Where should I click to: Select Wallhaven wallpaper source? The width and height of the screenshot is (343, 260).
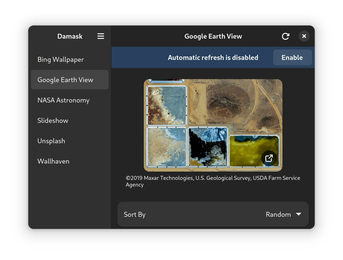(53, 161)
